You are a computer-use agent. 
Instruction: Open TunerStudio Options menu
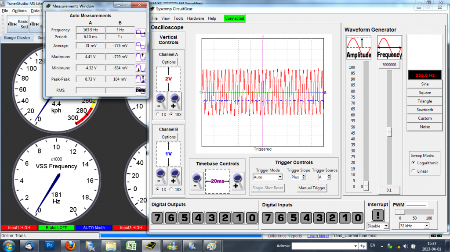point(19,11)
